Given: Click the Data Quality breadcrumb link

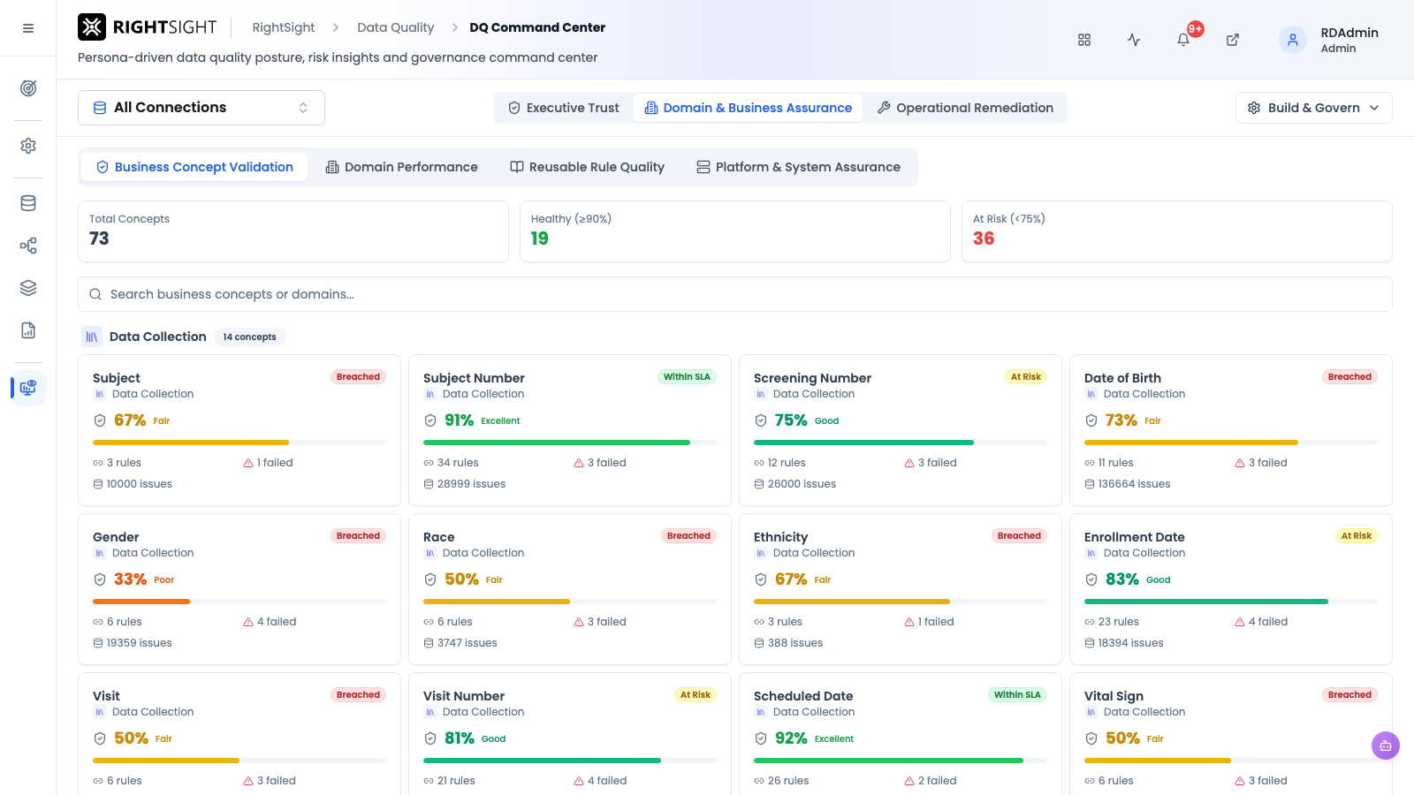Looking at the screenshot, I should [x=395, y=27].
